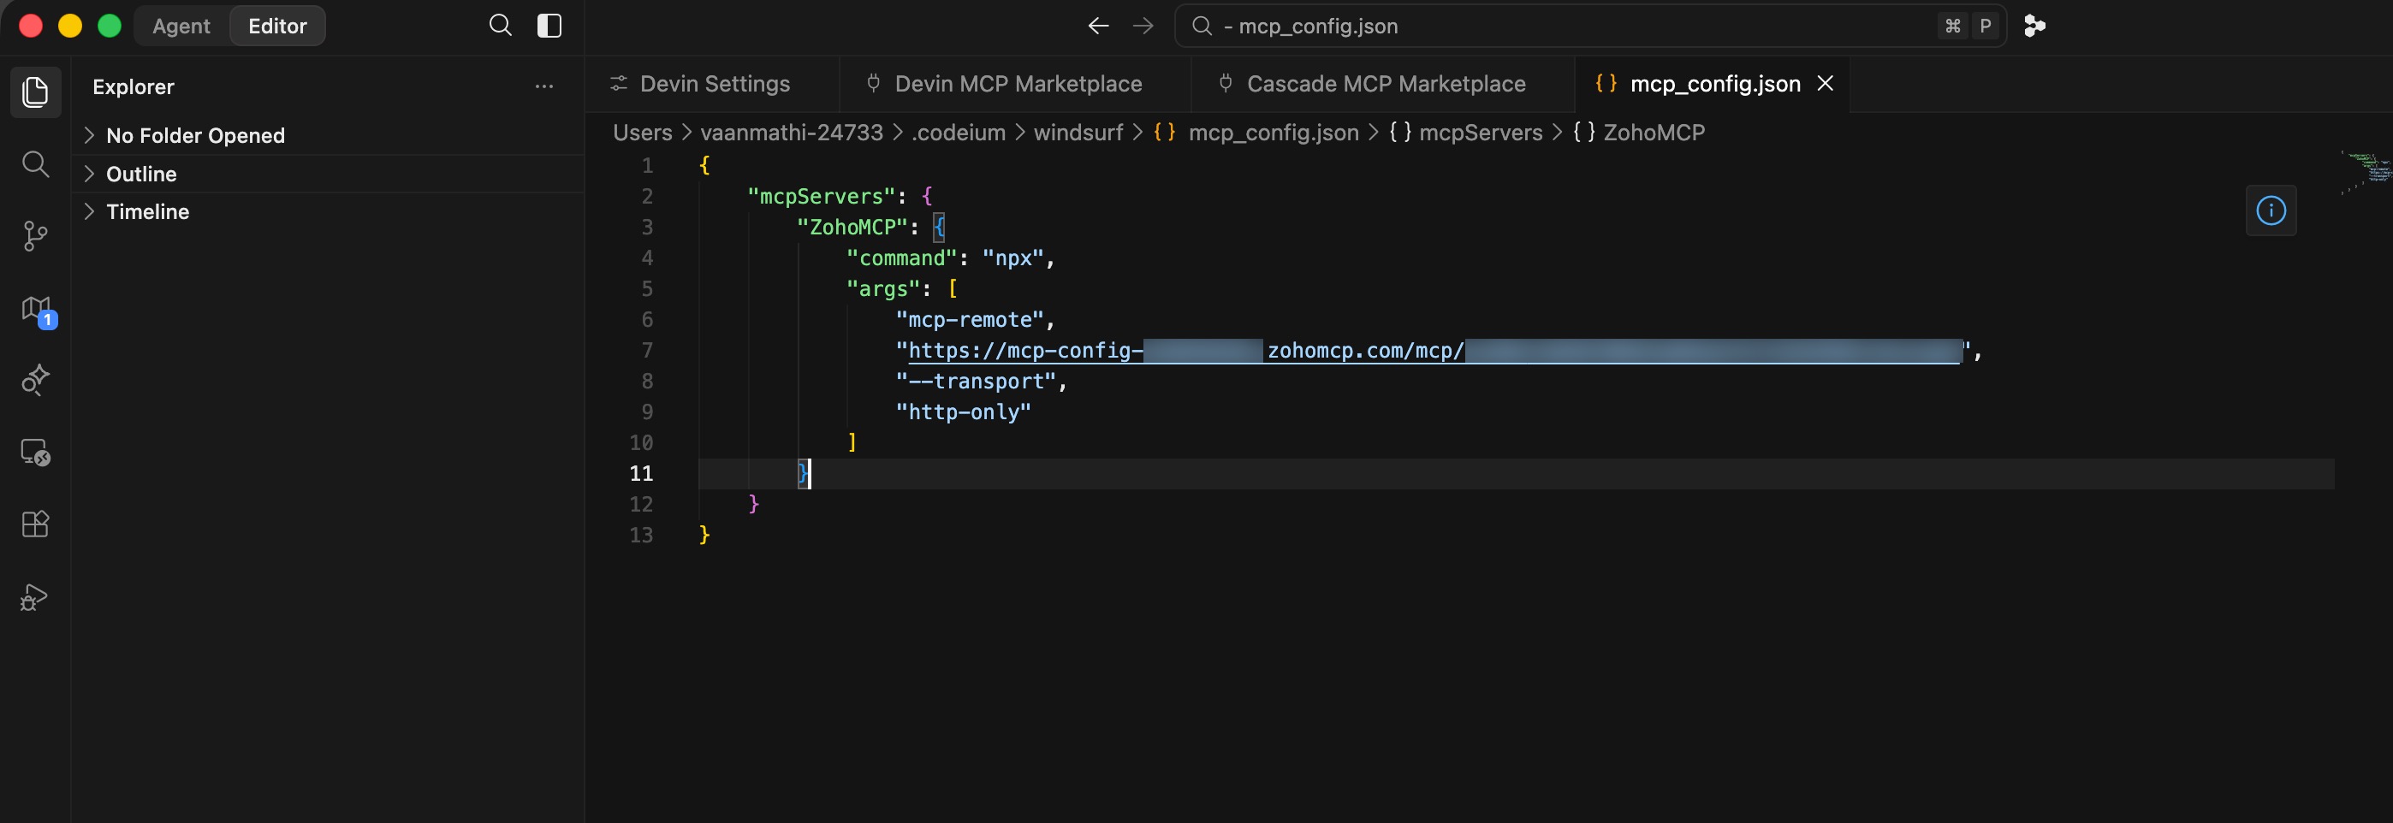
Task: Open the DeepWiki sparkle icon in activity bar
Action: 35,380
